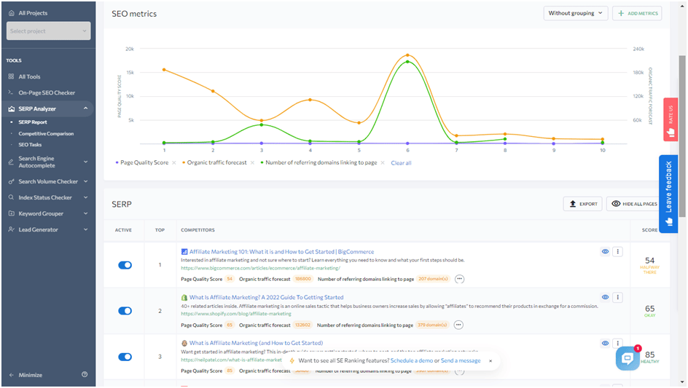Toggle active switch for Shopify result
Viewport: 688px width, 388px height.
(x=125, y=311)
